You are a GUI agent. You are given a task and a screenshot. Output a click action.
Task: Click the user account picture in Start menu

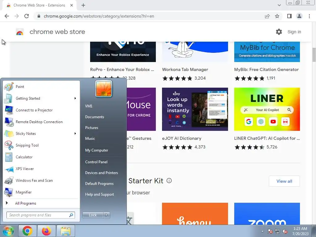click(x=104, y=89)
